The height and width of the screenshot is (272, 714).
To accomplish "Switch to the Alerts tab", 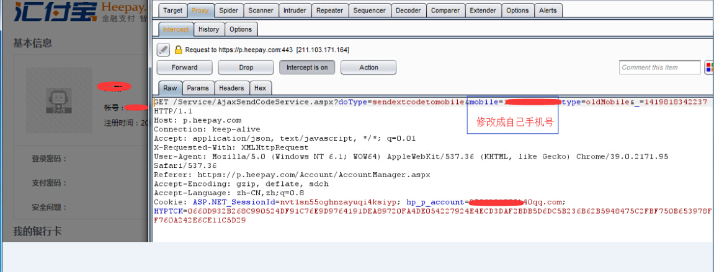I will point(548,11).
